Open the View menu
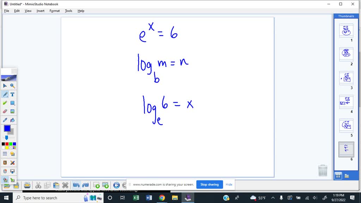This screenshot has width=361, height=203. (28, 11)
